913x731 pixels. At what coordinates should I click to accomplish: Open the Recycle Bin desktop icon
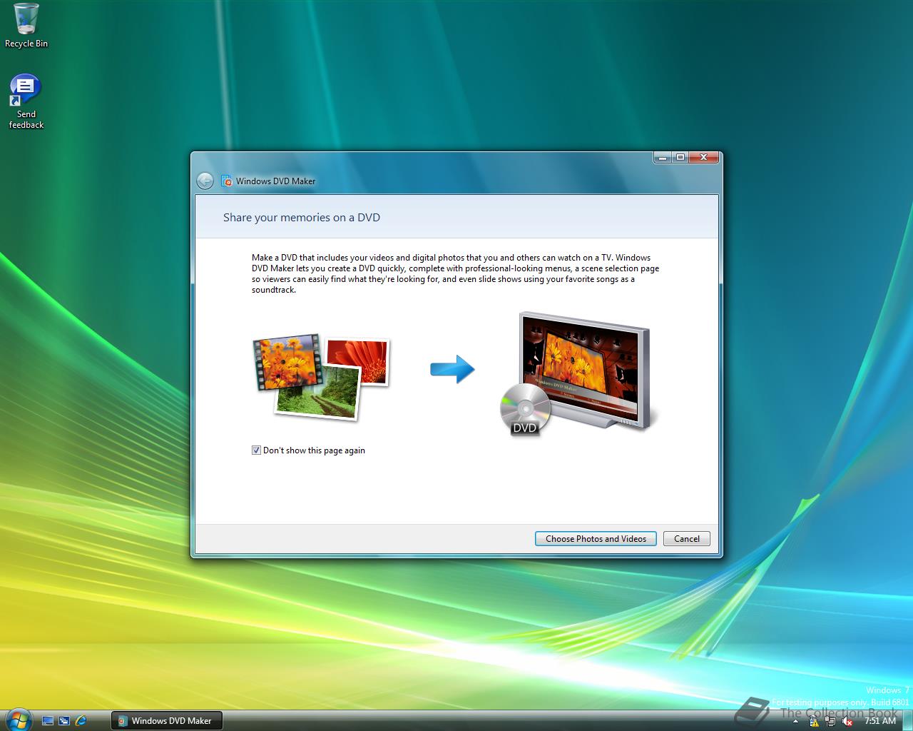[26, 26]
